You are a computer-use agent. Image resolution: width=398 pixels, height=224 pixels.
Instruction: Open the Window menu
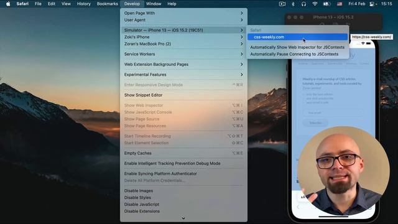click(x=154, y=4)
